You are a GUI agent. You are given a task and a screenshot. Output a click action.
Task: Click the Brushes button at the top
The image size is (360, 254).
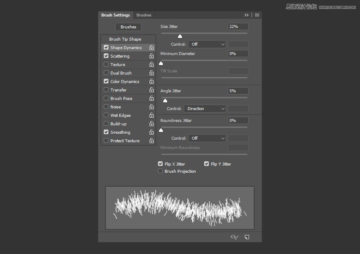tap(128, 27)
